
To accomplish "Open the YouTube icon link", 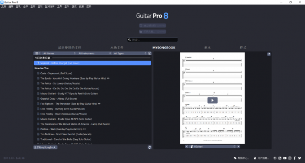I will [285, 158].
